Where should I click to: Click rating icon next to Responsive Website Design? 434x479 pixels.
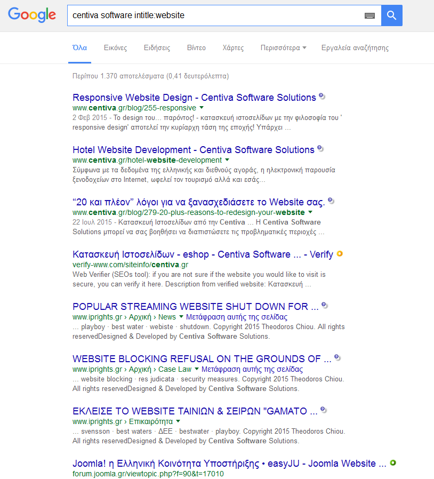[x=322, y=97]
